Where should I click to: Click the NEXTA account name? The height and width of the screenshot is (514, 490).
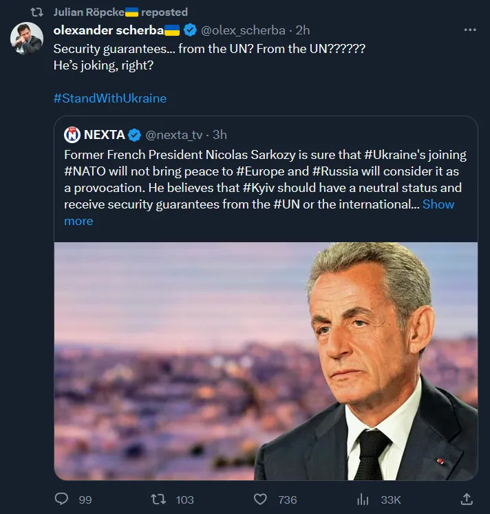click(x=105, y=134)
